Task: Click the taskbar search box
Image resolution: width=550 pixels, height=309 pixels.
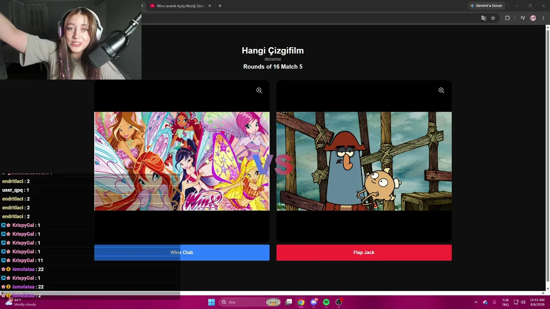Action: [x=250, y=302]
